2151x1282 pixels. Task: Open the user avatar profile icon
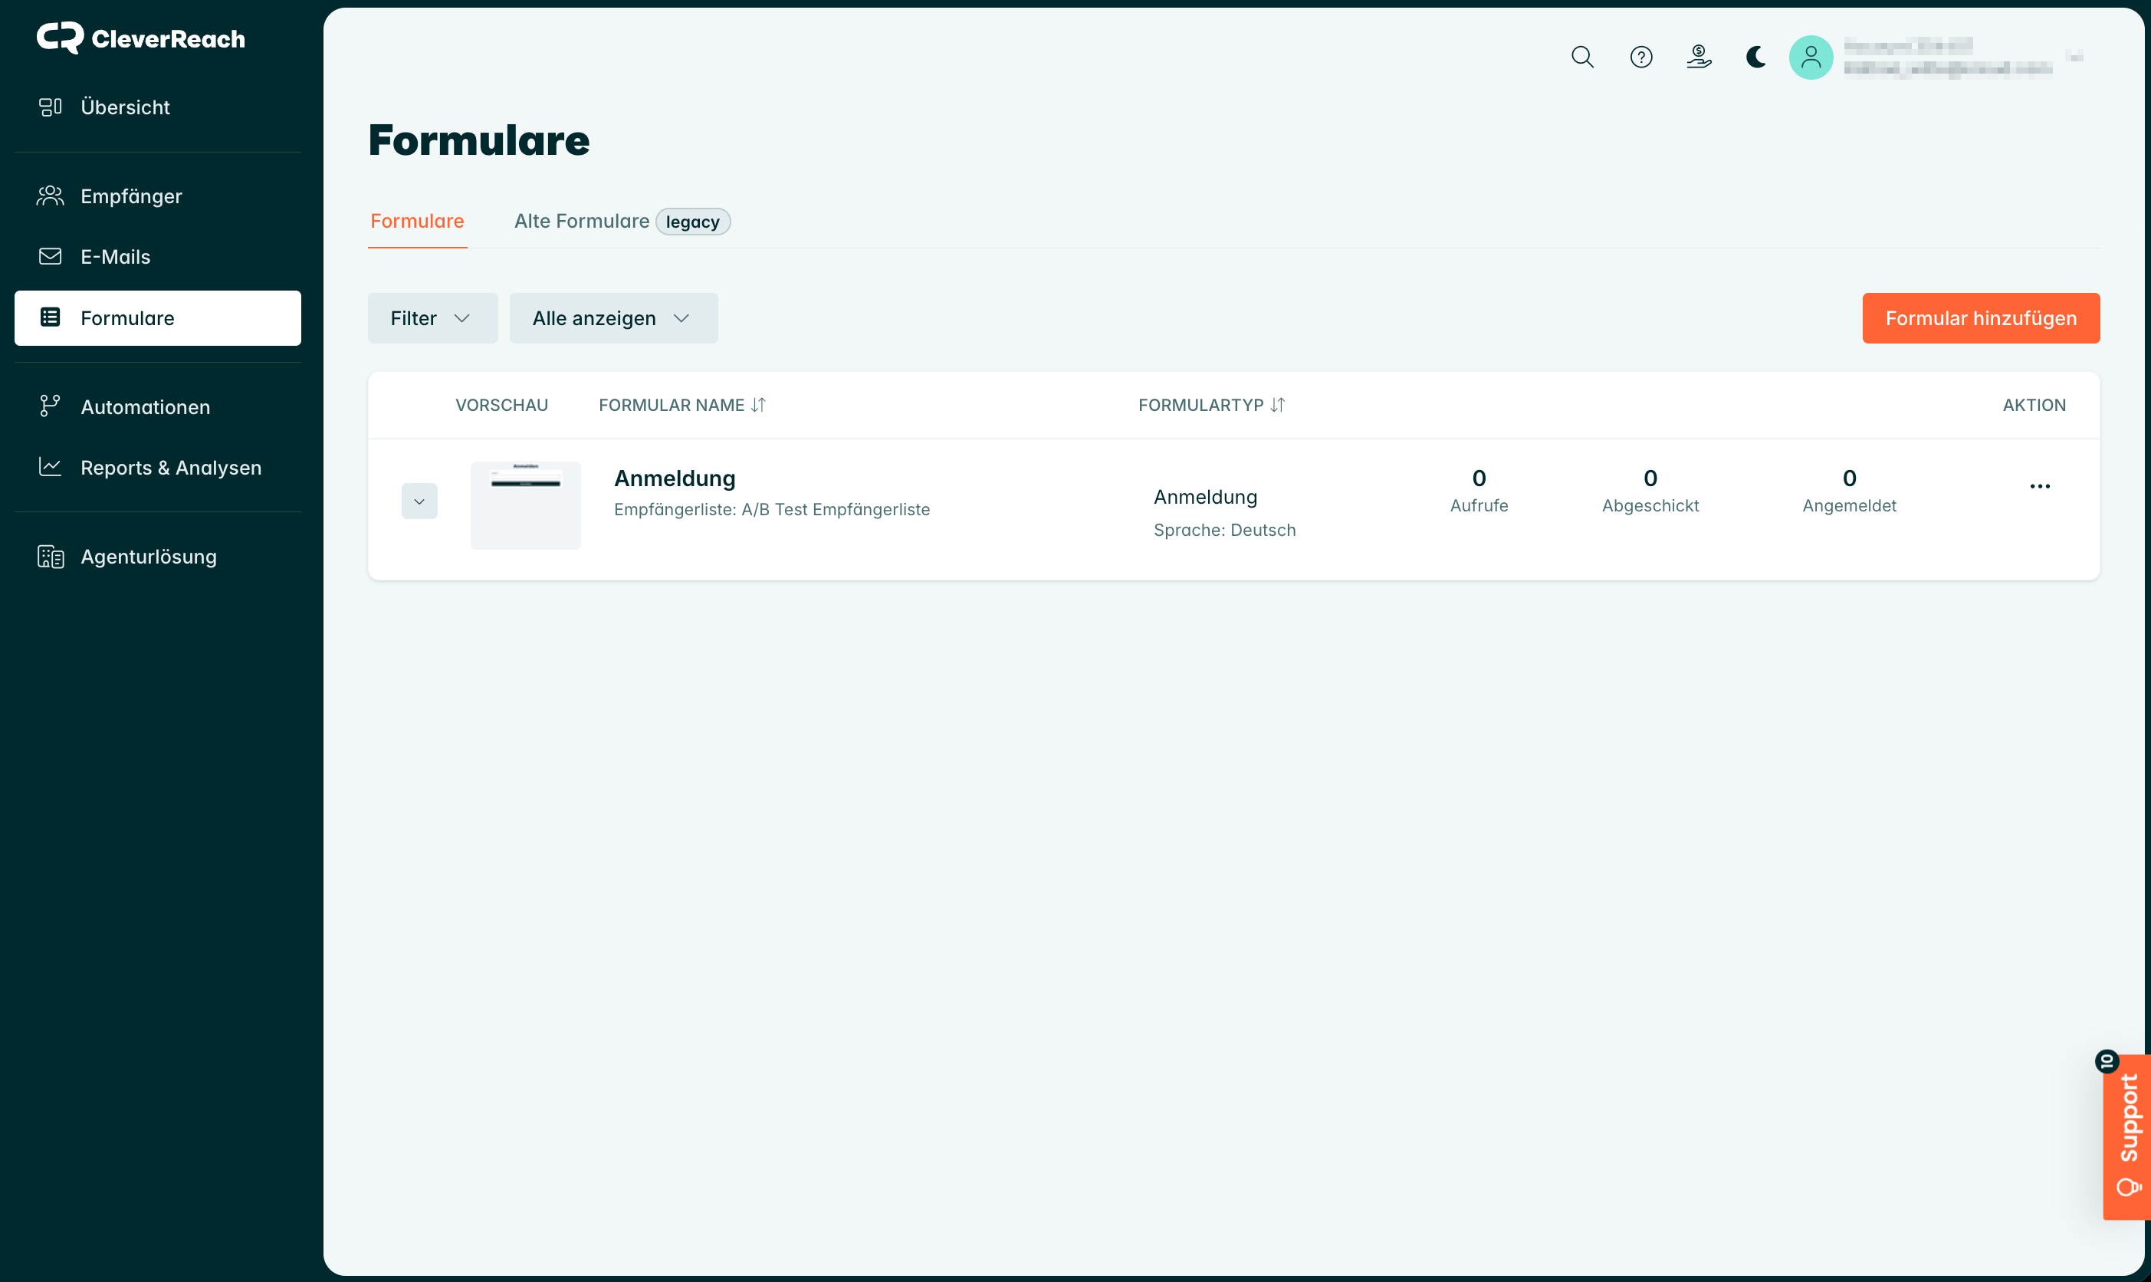1811,57
